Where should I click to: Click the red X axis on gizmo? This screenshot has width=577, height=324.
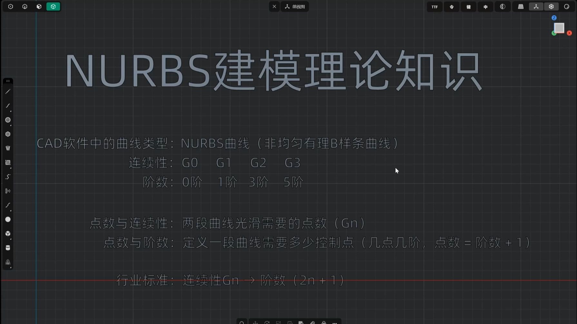click(569, 33)
